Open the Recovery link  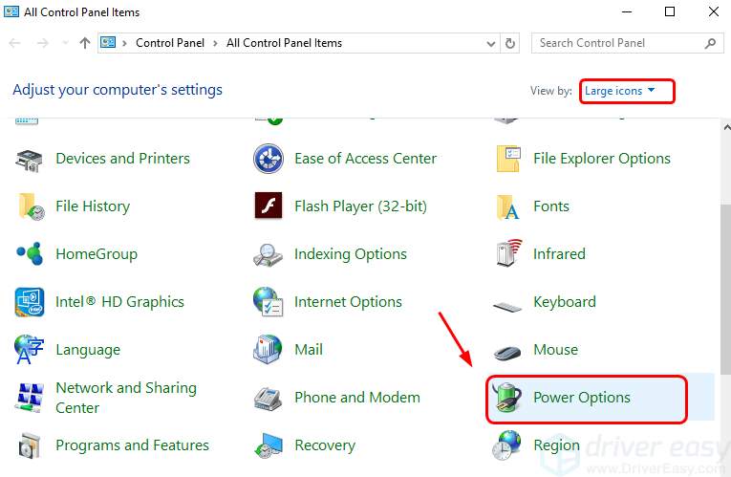point(325,445)
